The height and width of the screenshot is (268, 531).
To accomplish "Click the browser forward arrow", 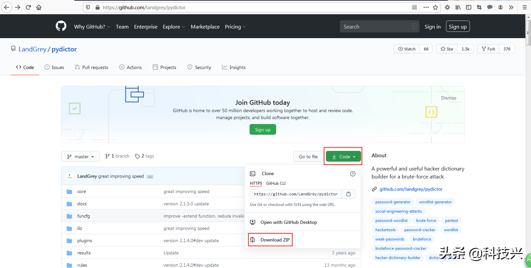I will [18, 7].
